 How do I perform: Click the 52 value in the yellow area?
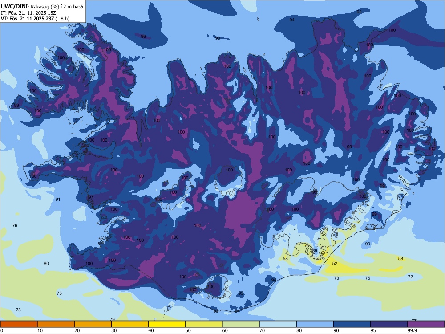click(335, 264)
